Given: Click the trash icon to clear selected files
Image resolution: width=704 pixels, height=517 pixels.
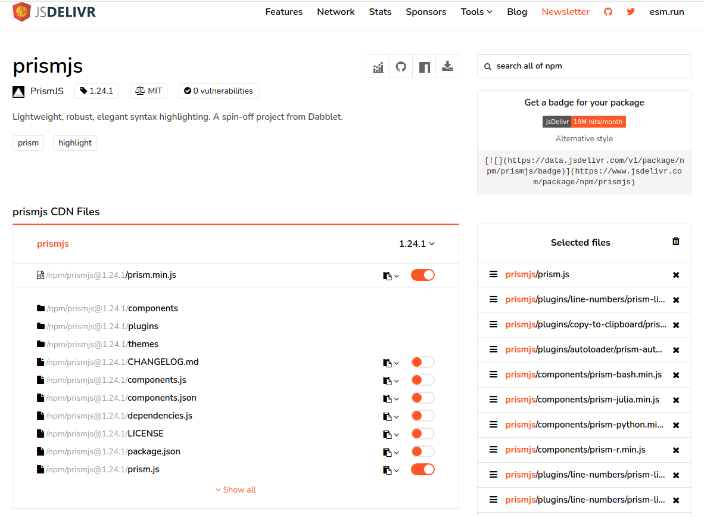Looking at the screenshot, I should coord(676,242).
